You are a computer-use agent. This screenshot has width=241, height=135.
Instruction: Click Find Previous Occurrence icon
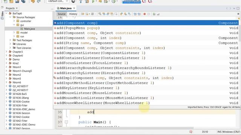[x=104, y=14]
